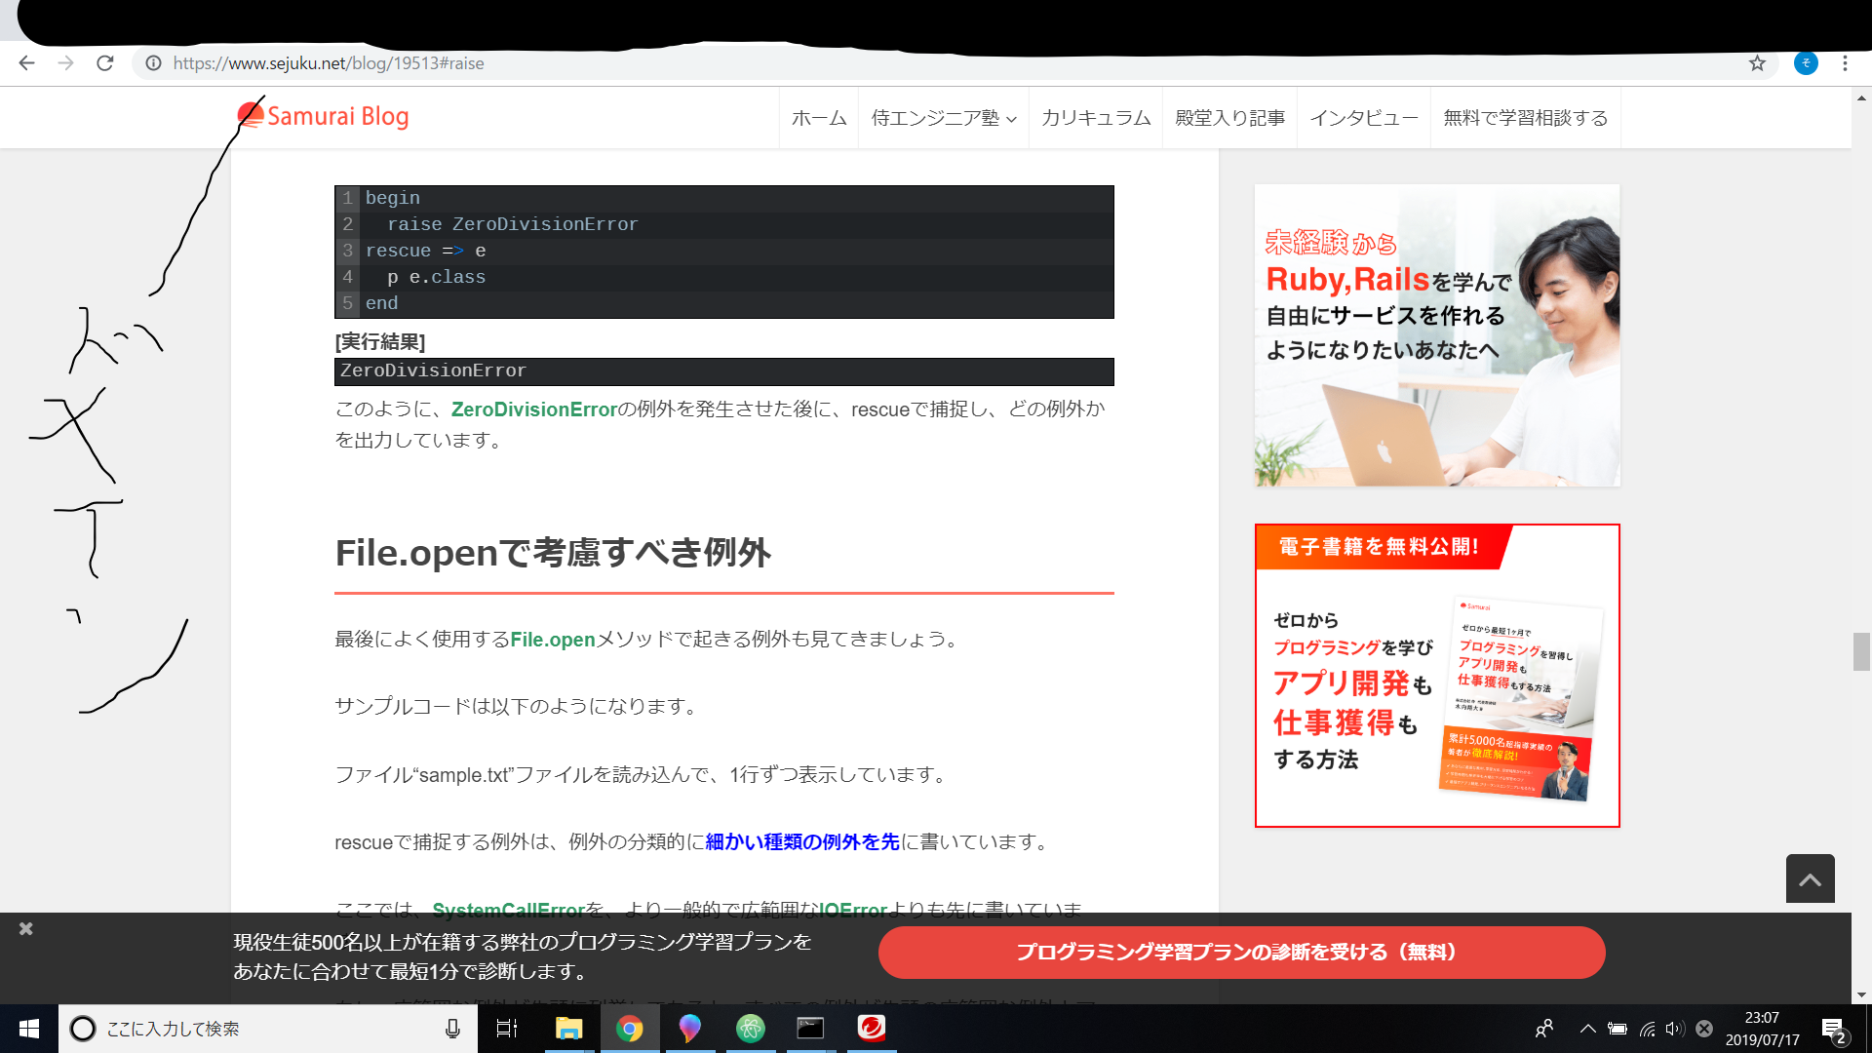Open the Windows Start menu

[x=29, y=1029]
